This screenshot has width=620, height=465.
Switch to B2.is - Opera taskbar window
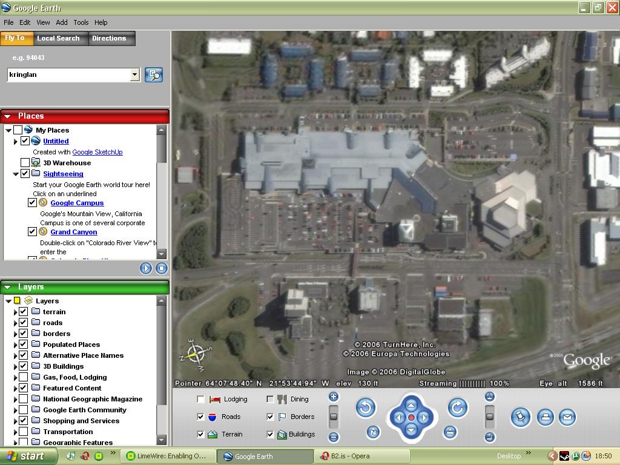[361, 456]
